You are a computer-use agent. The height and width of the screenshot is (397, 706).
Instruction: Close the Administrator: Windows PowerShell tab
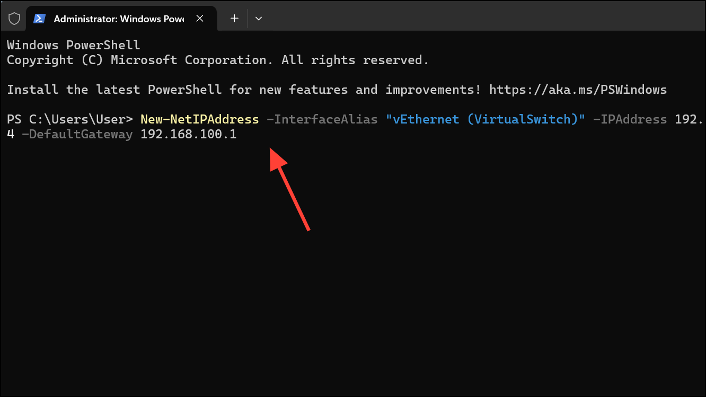pyautogui.click(x=200, y=18)
